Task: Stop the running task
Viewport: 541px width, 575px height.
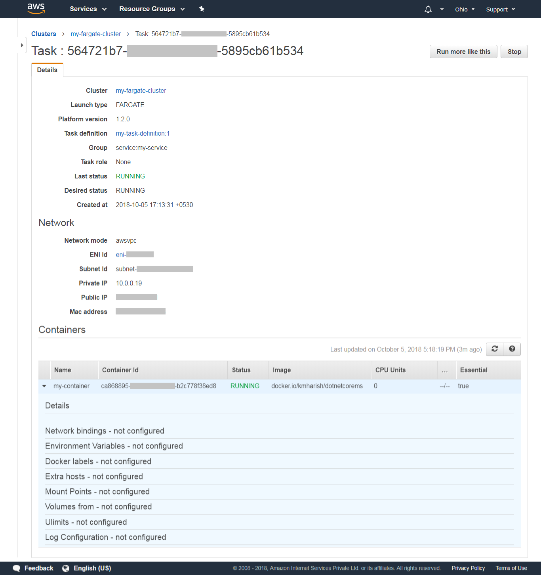Action: click(514, 52)
